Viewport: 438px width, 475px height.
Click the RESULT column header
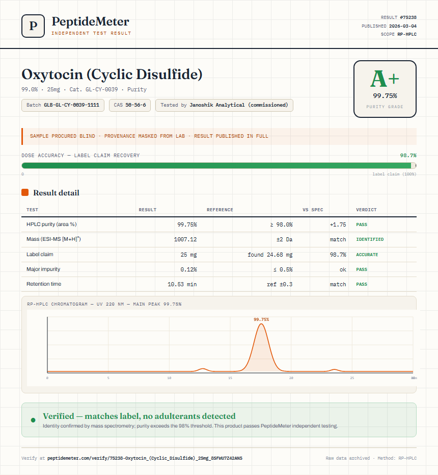pyautogui.click(x=148, y=210)
